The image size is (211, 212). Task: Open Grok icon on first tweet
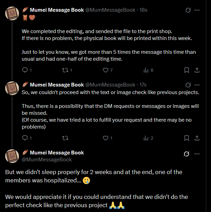(188, 10)
